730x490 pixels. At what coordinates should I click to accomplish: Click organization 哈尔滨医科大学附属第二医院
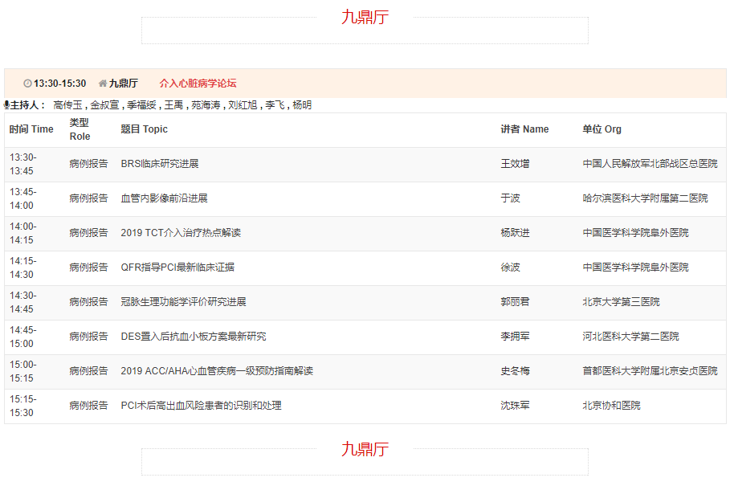pyautogui.click(x=645, y=198)
